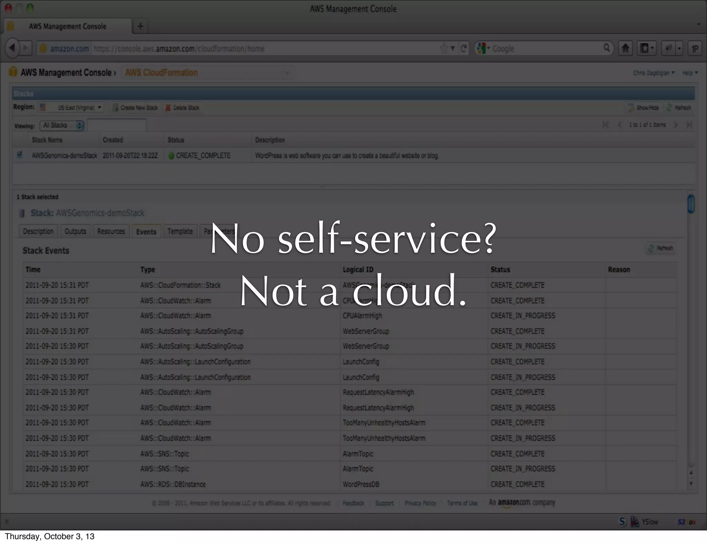The width and height of the screenshot is (707, 544).
Task: Select the AWS Management Console browser tab
Action: point(67,26)
